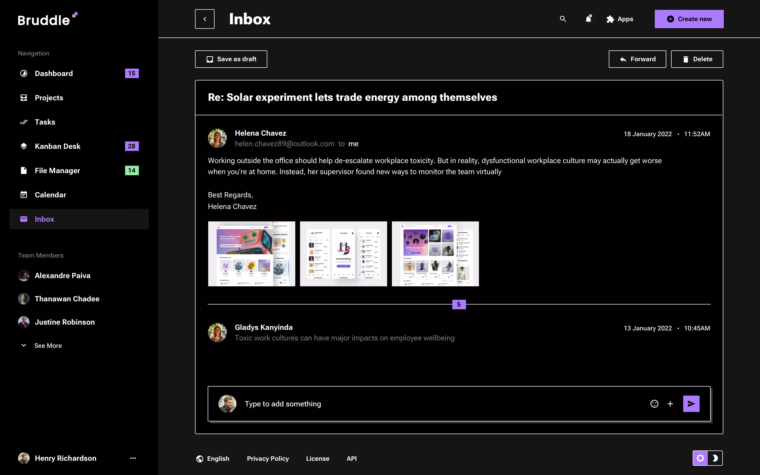
Task: Open options menu next to Henry Richardson
Action: 133,458
